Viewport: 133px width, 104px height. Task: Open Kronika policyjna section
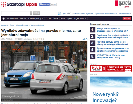click(36, 19)
